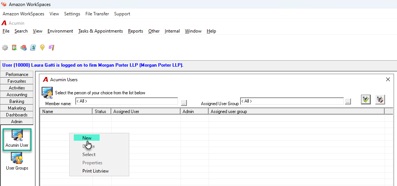Switch to the Banking sidebar tab

[x=17, y=101]
